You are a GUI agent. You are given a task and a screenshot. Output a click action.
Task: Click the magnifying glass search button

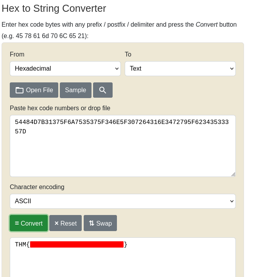coord(103,90)
